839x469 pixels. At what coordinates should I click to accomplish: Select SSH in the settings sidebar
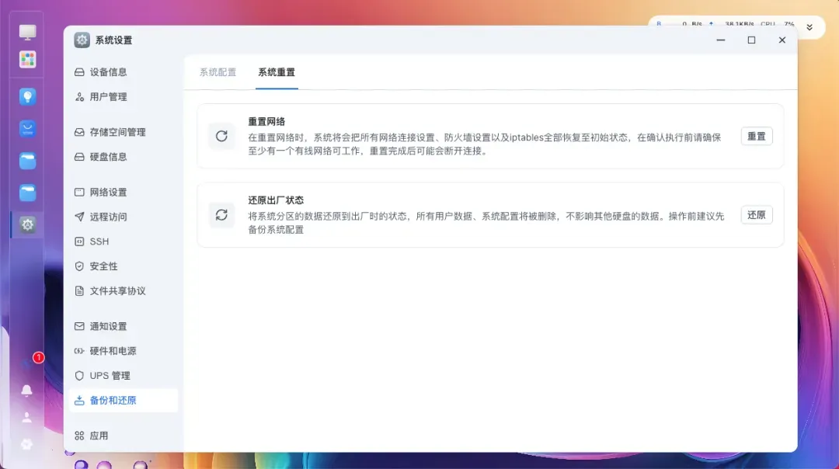[x=99, y=241]
